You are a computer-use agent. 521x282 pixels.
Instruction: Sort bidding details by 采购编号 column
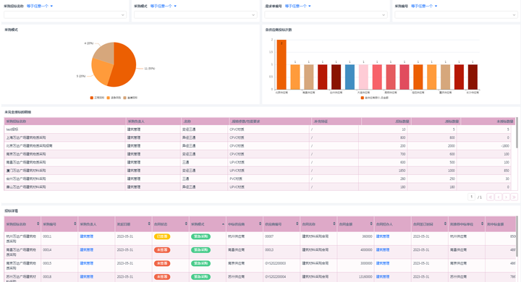pyautogui.click(x=75, y=224)
